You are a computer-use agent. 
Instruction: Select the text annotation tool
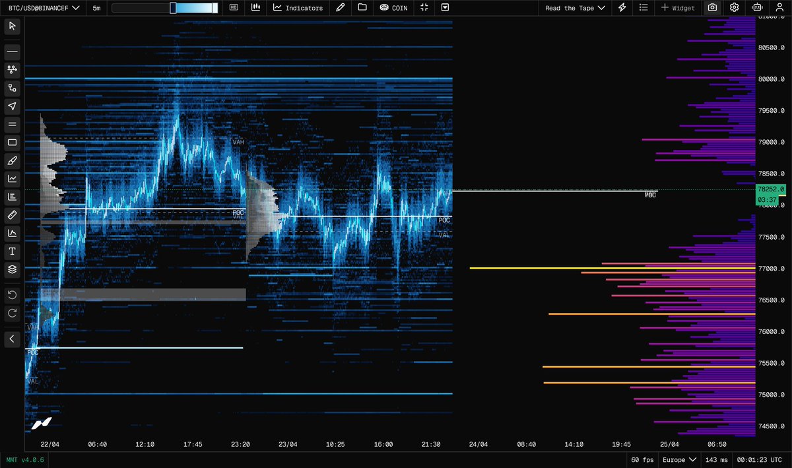click(x=13, y=251)
